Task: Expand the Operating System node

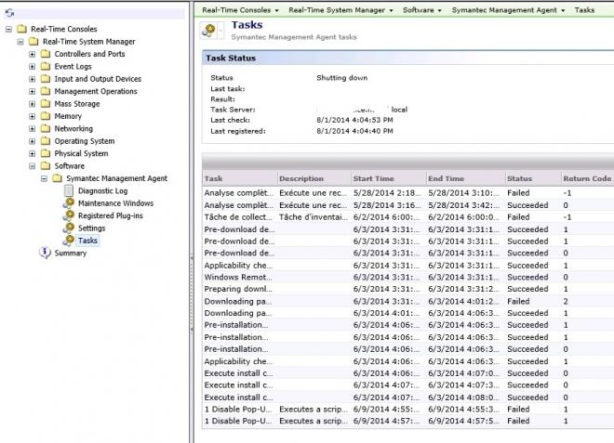Action: (33, 141)
